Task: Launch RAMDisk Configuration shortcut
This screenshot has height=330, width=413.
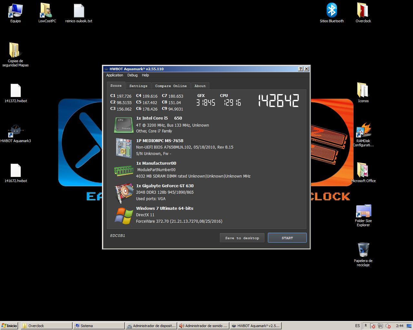Action: click(x=363, y=135)
